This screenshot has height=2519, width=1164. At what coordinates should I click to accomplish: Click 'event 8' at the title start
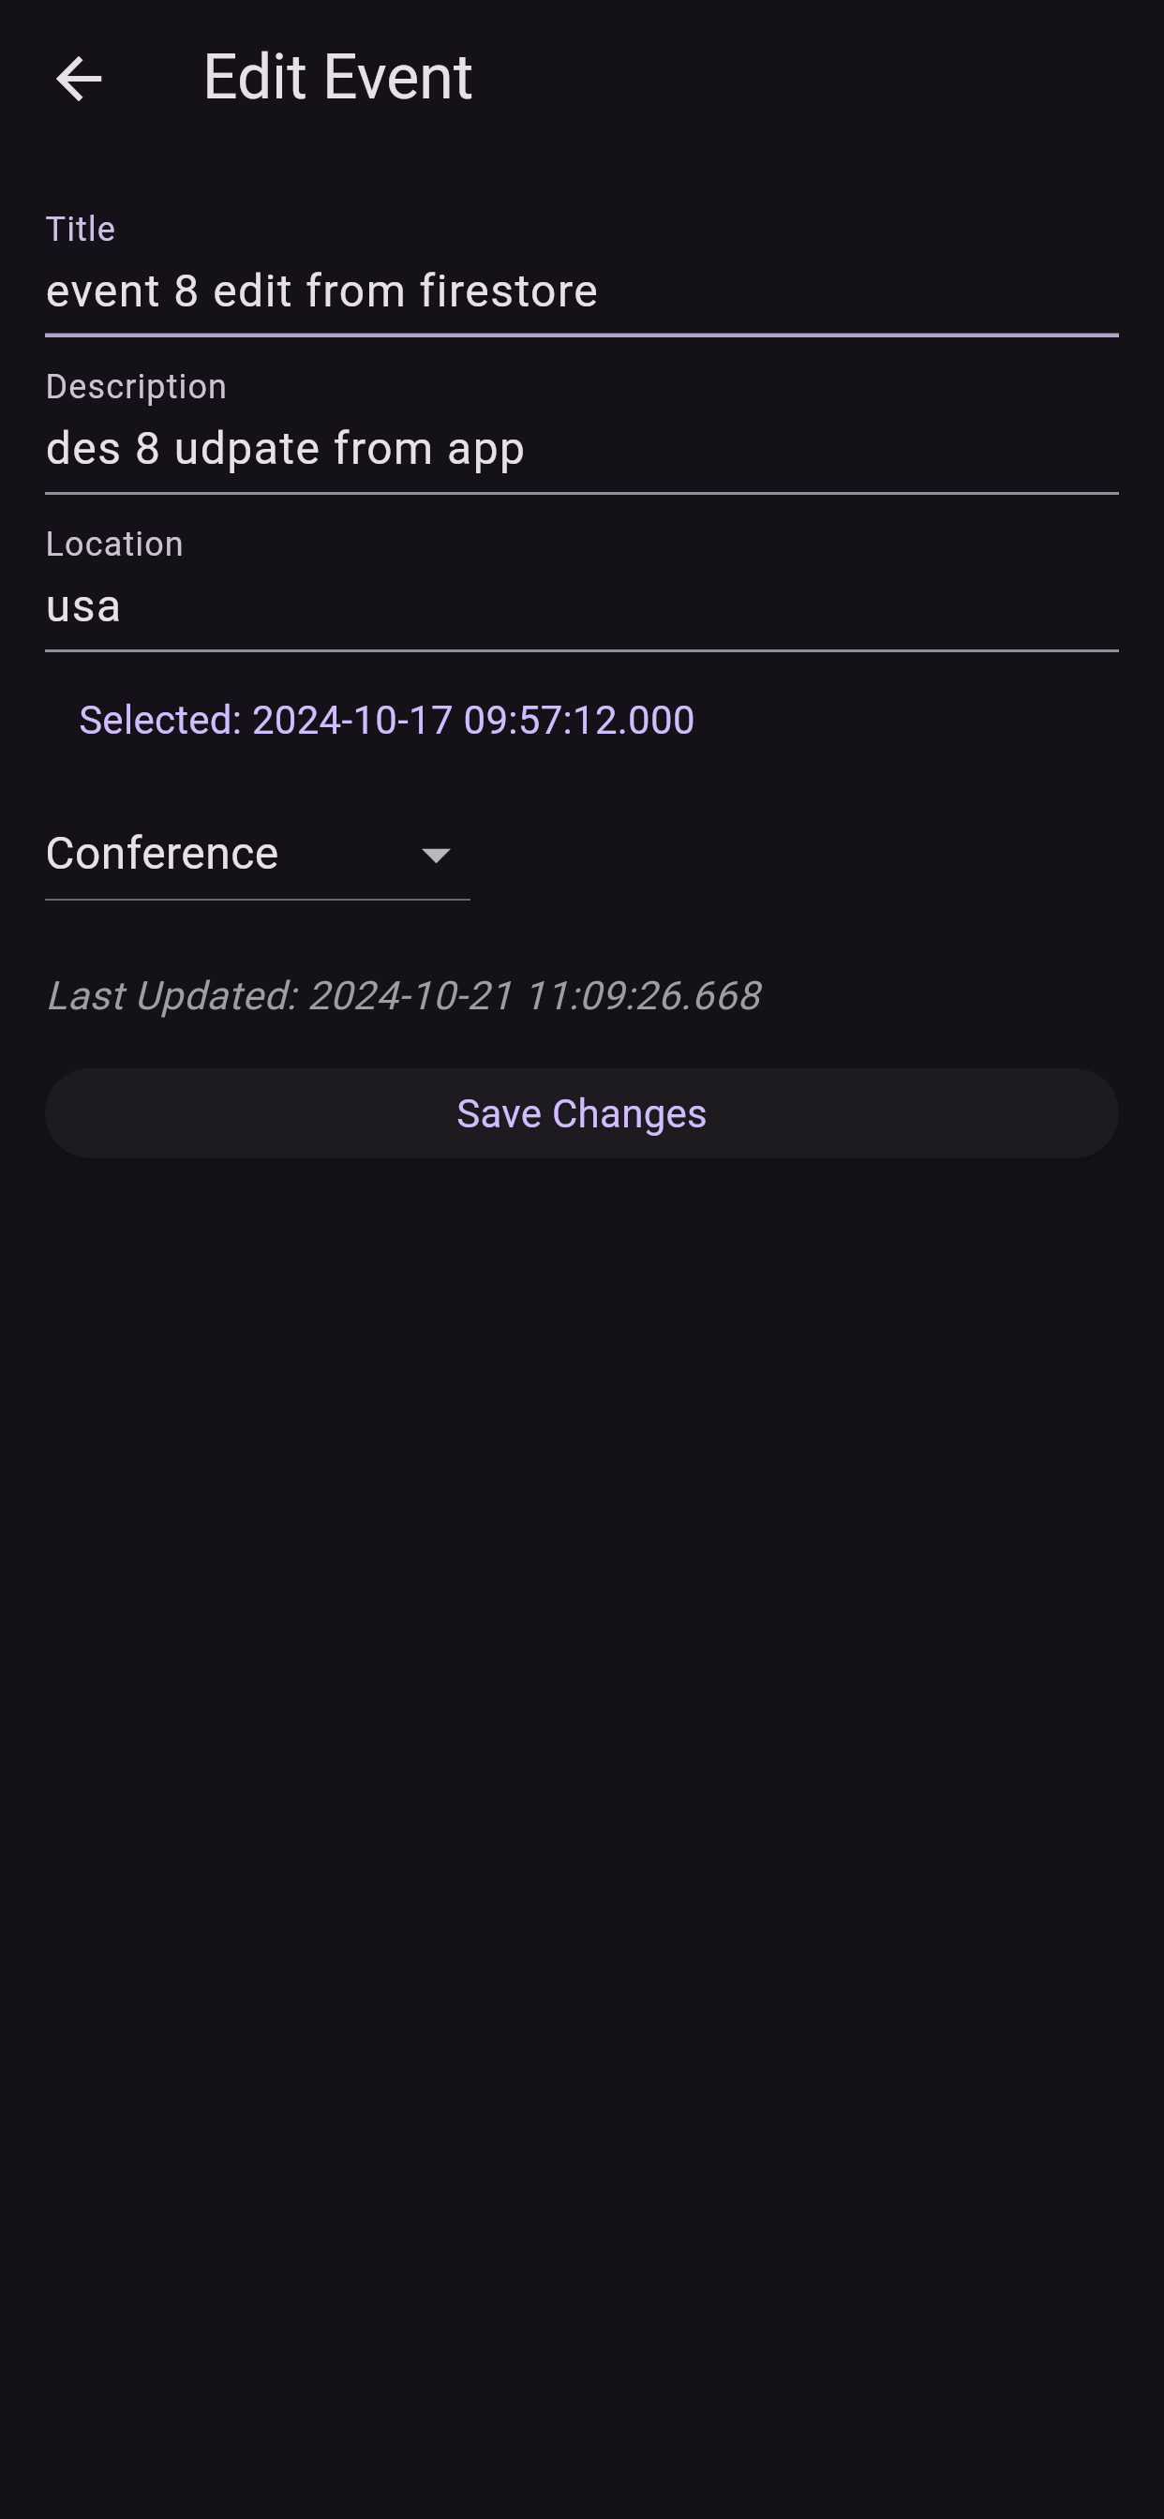point(122,291)
